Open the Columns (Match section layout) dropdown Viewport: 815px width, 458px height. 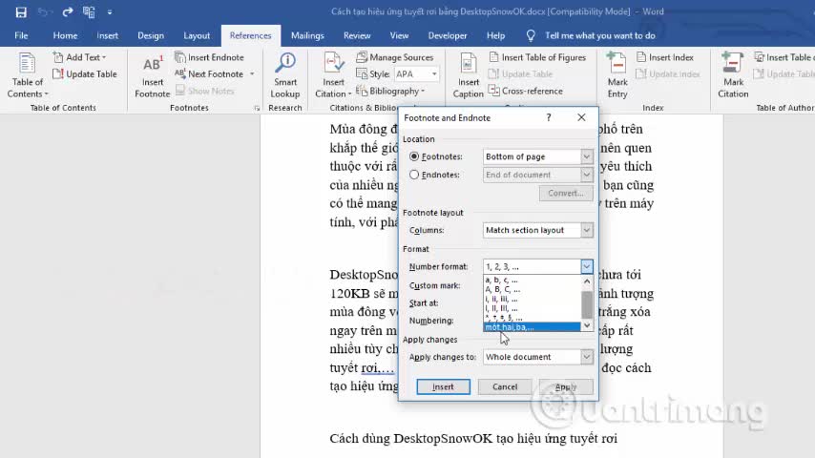coord(586,230)
